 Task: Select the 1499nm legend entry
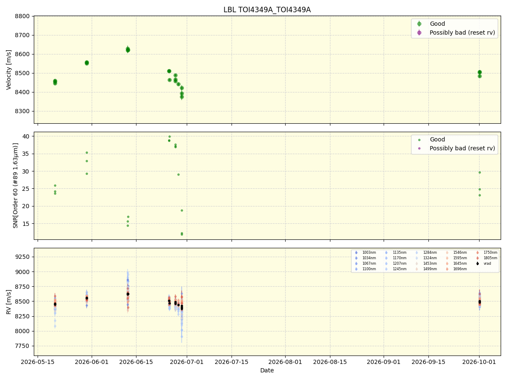click(x=427, y=269)
